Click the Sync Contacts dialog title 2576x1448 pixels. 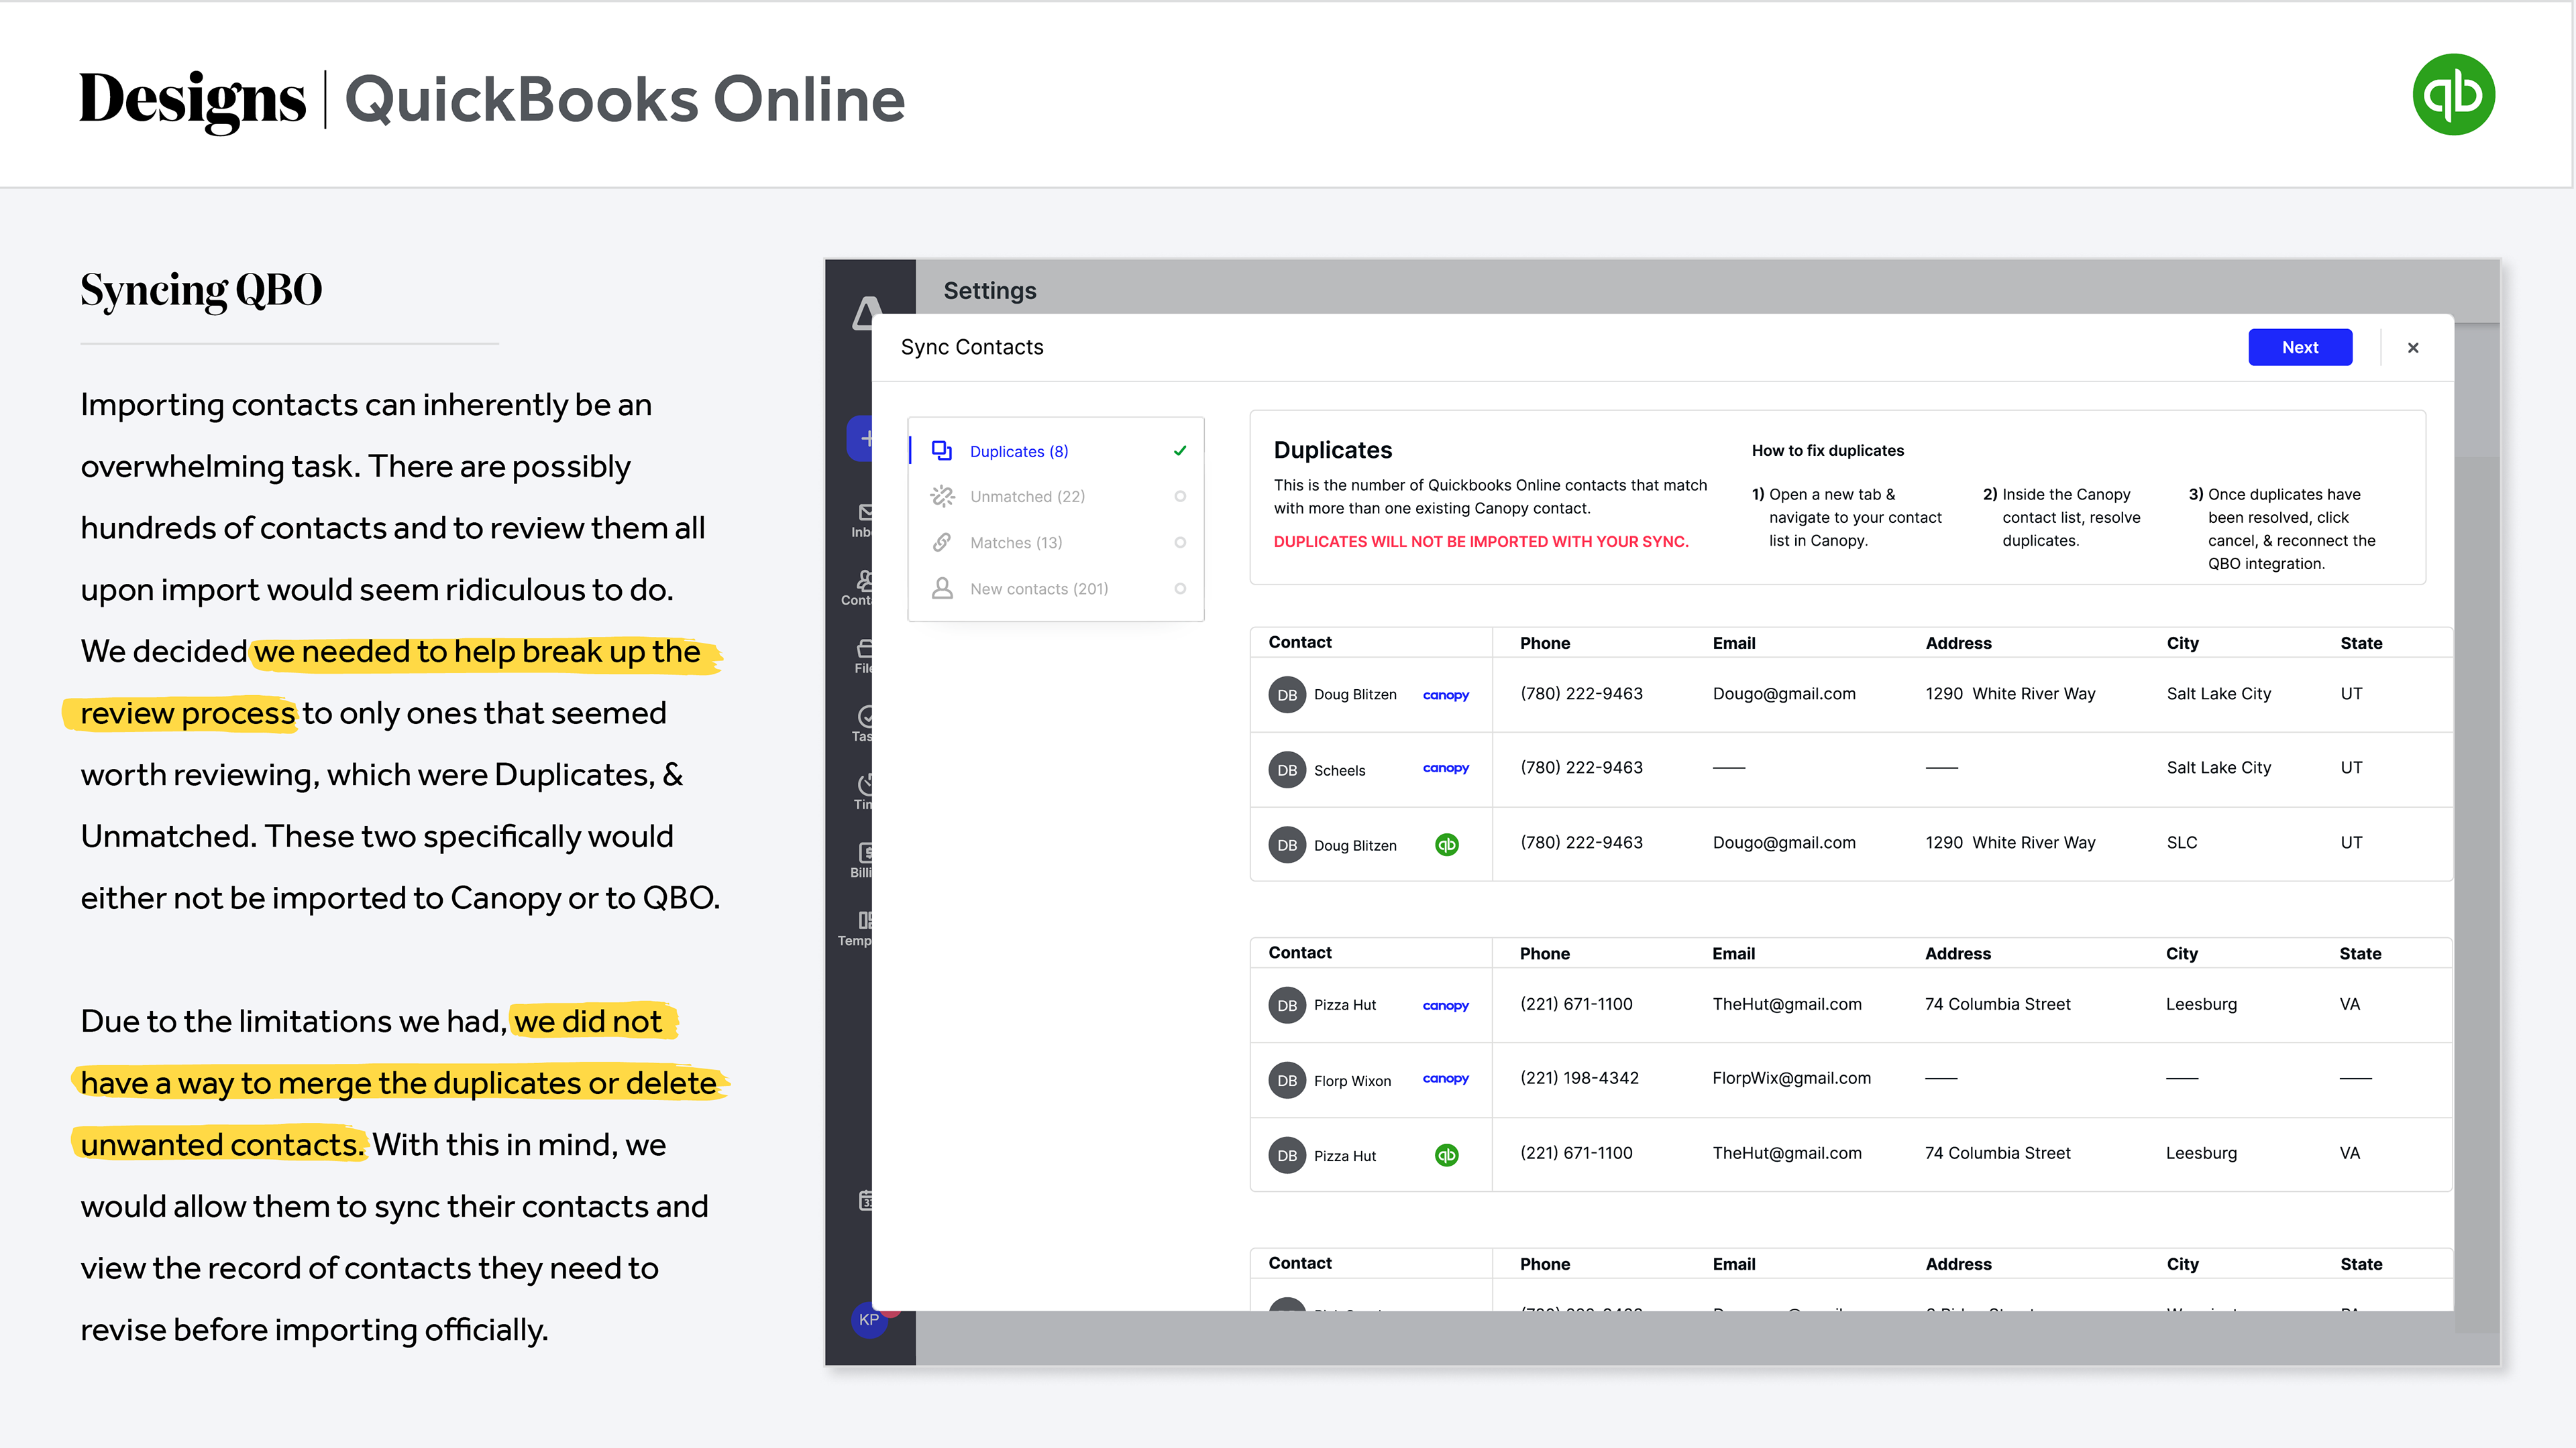click(972, 347)
